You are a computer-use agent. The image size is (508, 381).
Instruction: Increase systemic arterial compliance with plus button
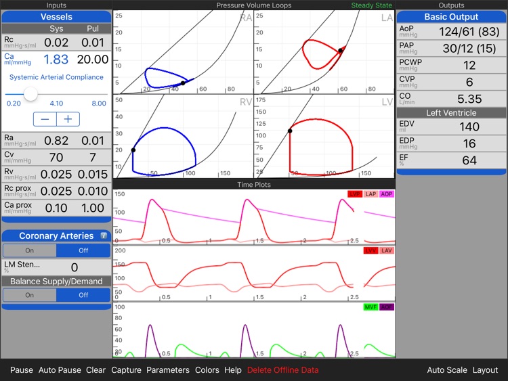(x=68, y=119)
